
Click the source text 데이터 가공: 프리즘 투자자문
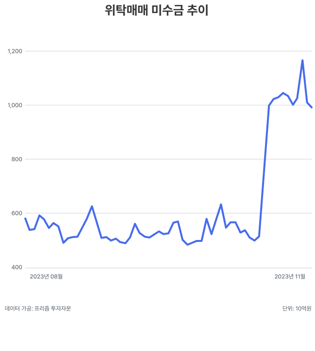pos(38,308)
